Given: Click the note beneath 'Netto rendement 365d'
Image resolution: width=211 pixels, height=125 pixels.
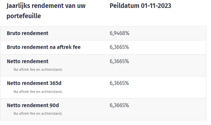Looking at the screenshot, I should pyautogui.click(x=38, y=92).
